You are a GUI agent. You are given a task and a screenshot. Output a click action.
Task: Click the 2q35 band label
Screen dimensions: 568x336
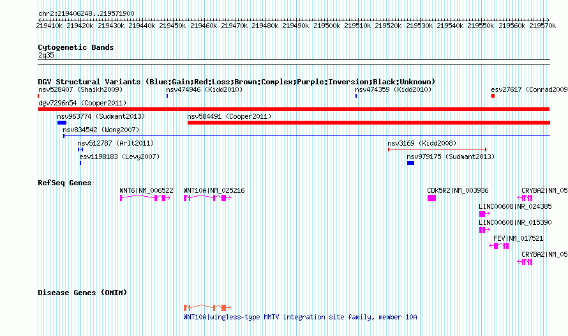tap(46, 55)
